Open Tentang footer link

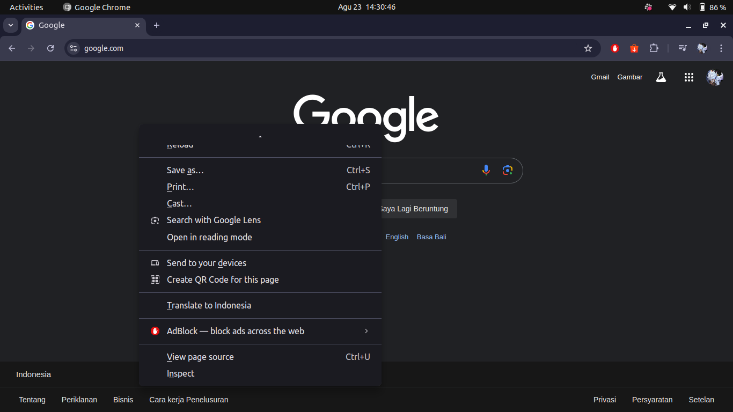(32, 400)
